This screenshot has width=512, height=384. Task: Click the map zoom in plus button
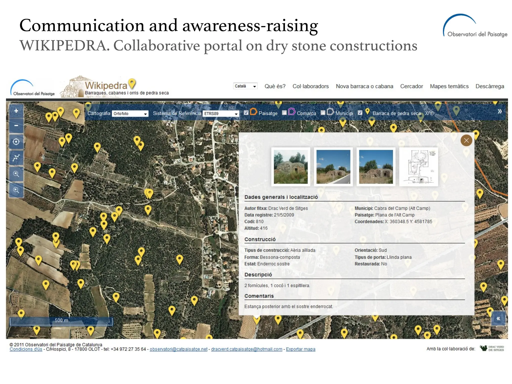(x=16, y=111)
